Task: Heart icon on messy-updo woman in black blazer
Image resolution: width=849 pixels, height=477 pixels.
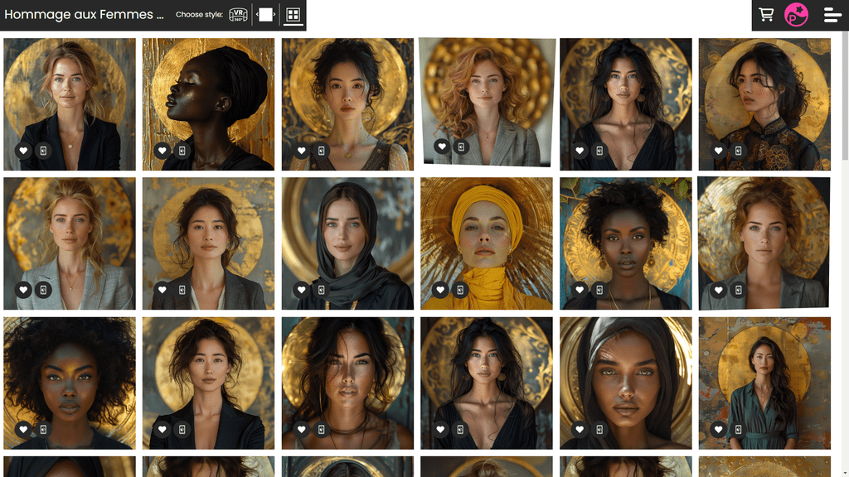Action: coord(162,430)
